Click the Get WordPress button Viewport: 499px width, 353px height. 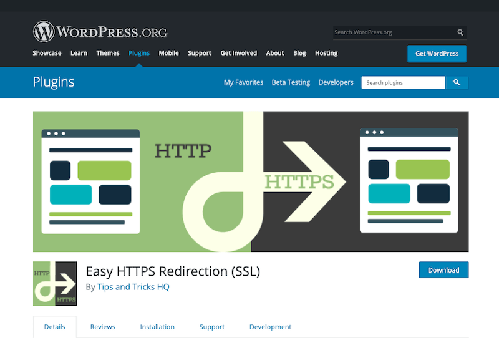(437, 54)
